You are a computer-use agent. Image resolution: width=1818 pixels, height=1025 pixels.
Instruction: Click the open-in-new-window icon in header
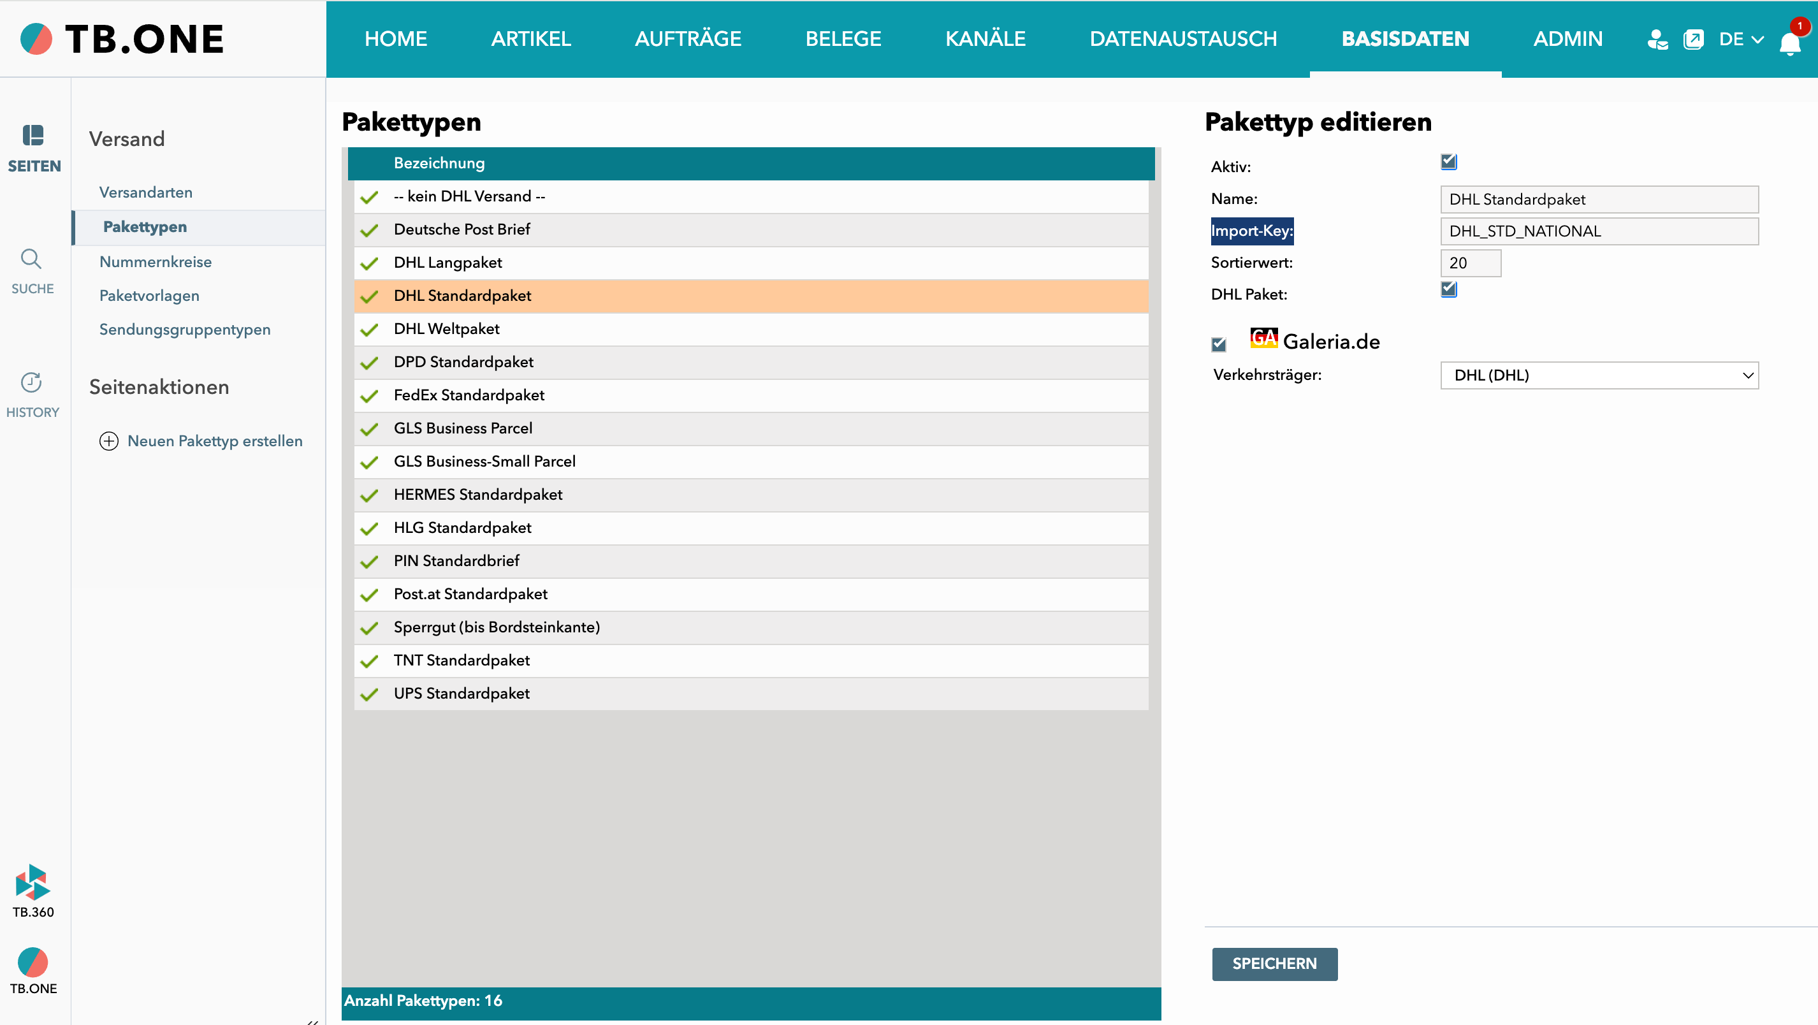click(x=1693, y=39)
